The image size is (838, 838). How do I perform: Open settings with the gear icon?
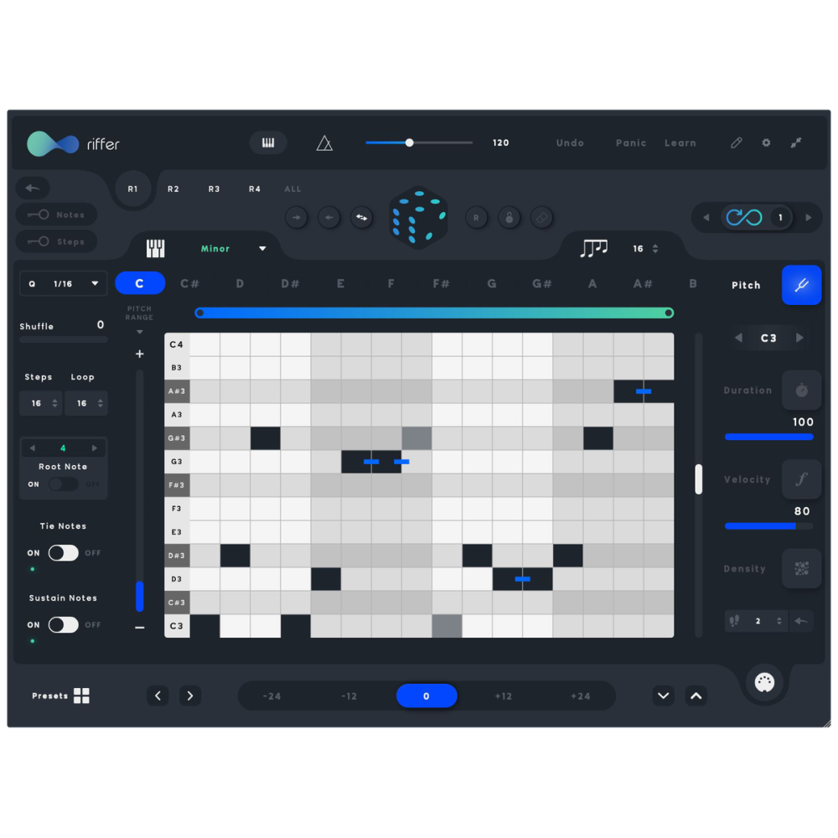coord(766,143)
